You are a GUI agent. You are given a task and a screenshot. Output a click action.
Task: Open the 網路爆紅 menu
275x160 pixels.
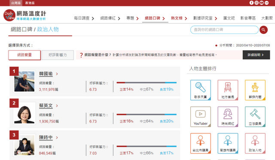[x=108, y=18]
